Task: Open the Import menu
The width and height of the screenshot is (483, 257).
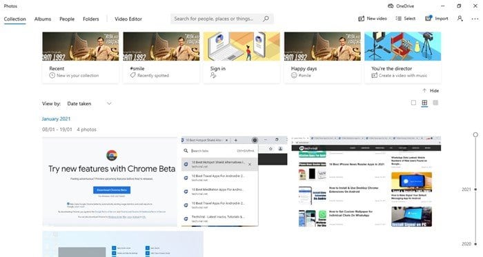Action: point(437,19)
